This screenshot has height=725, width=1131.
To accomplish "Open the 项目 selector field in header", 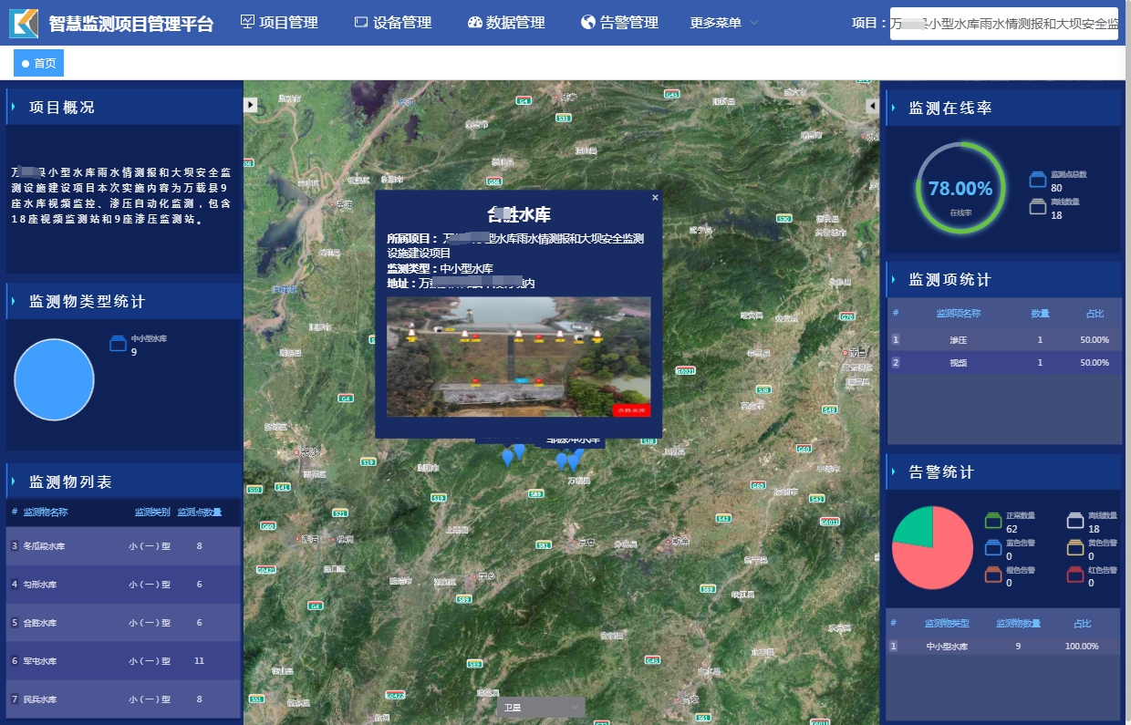I will [1003, 24].
